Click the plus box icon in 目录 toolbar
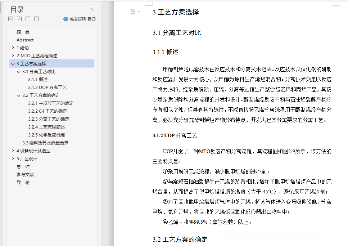The width and height of the screenshot is (348, 246). click(28, 19)
